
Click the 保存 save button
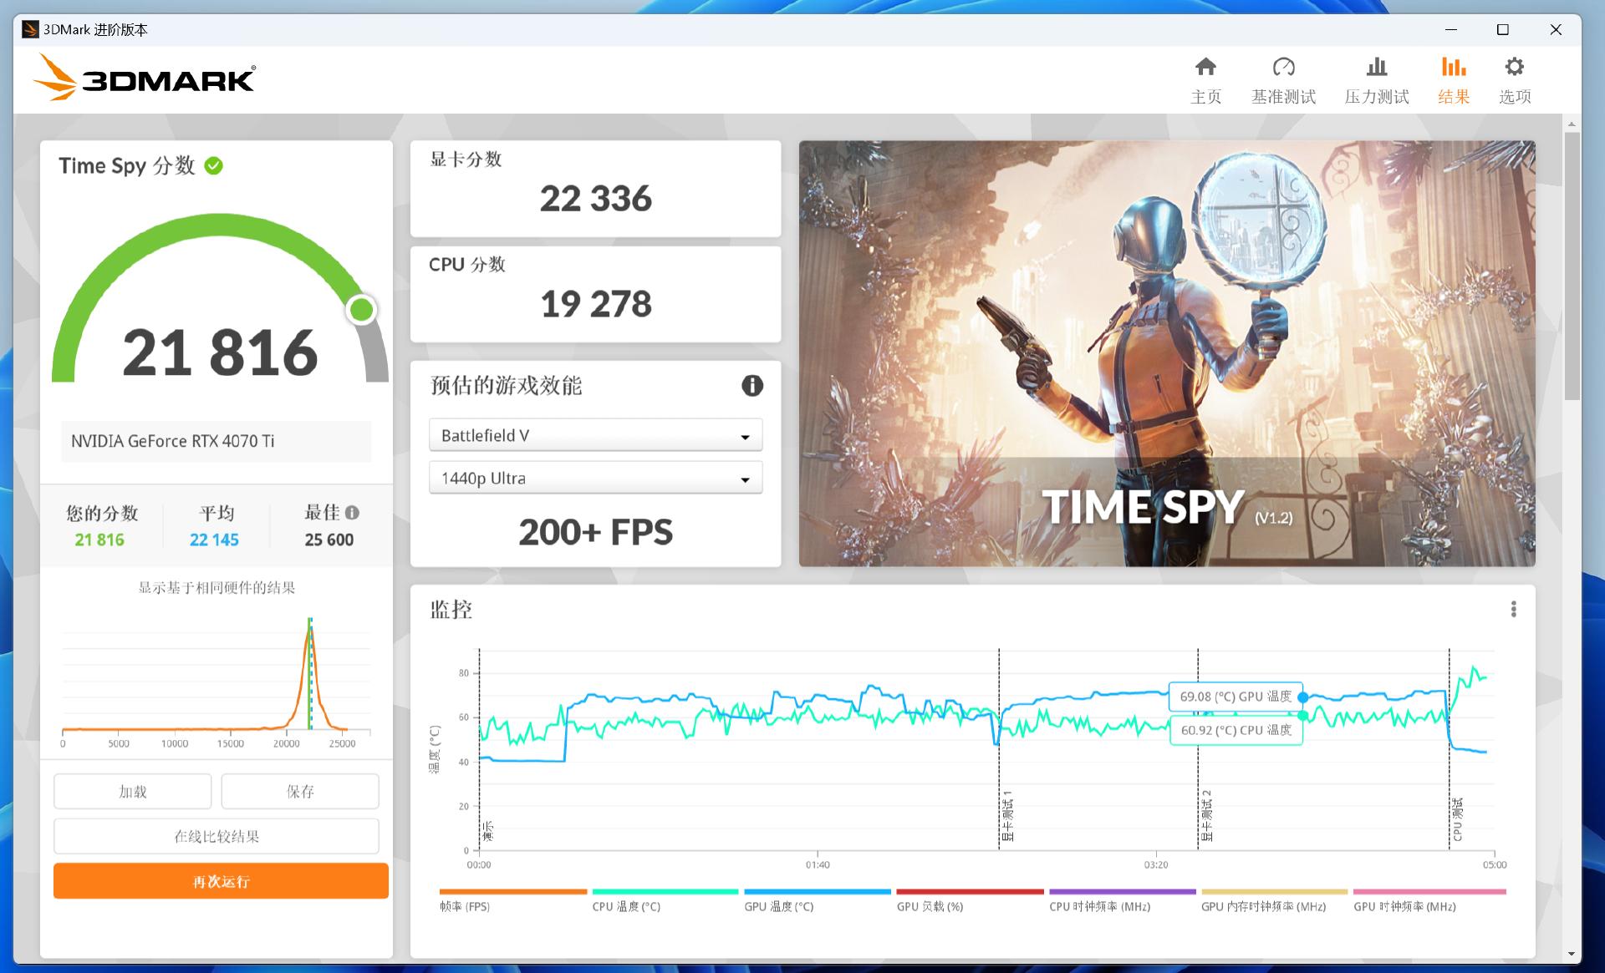tap(300, 791)
